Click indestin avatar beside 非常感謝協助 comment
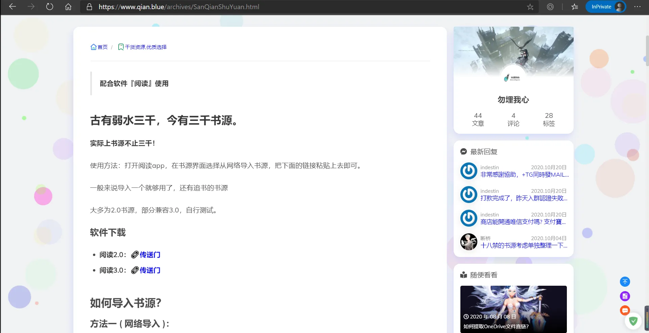Viewport: 649px width, 333px height. pos(469,171)
